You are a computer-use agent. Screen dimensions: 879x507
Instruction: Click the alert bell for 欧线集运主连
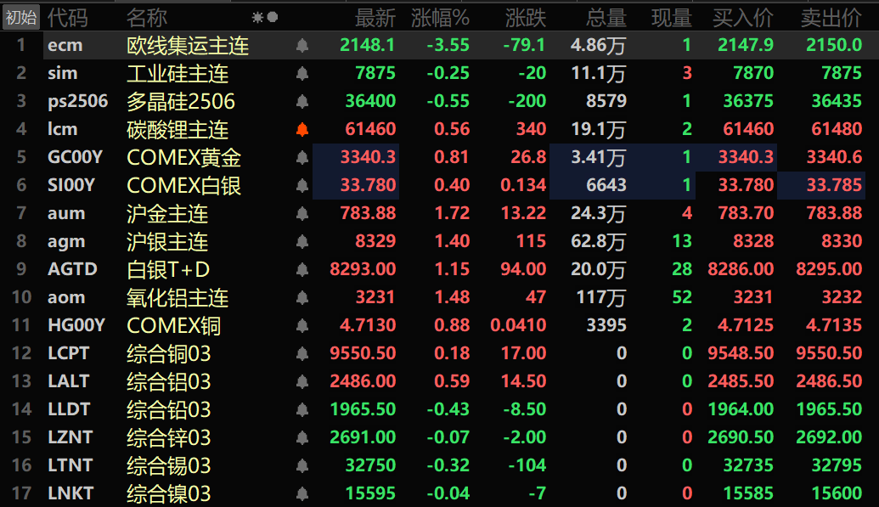[x=302, y=45]
